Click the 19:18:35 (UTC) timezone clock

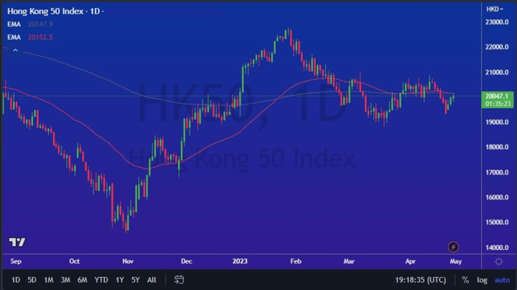point(420,280)
